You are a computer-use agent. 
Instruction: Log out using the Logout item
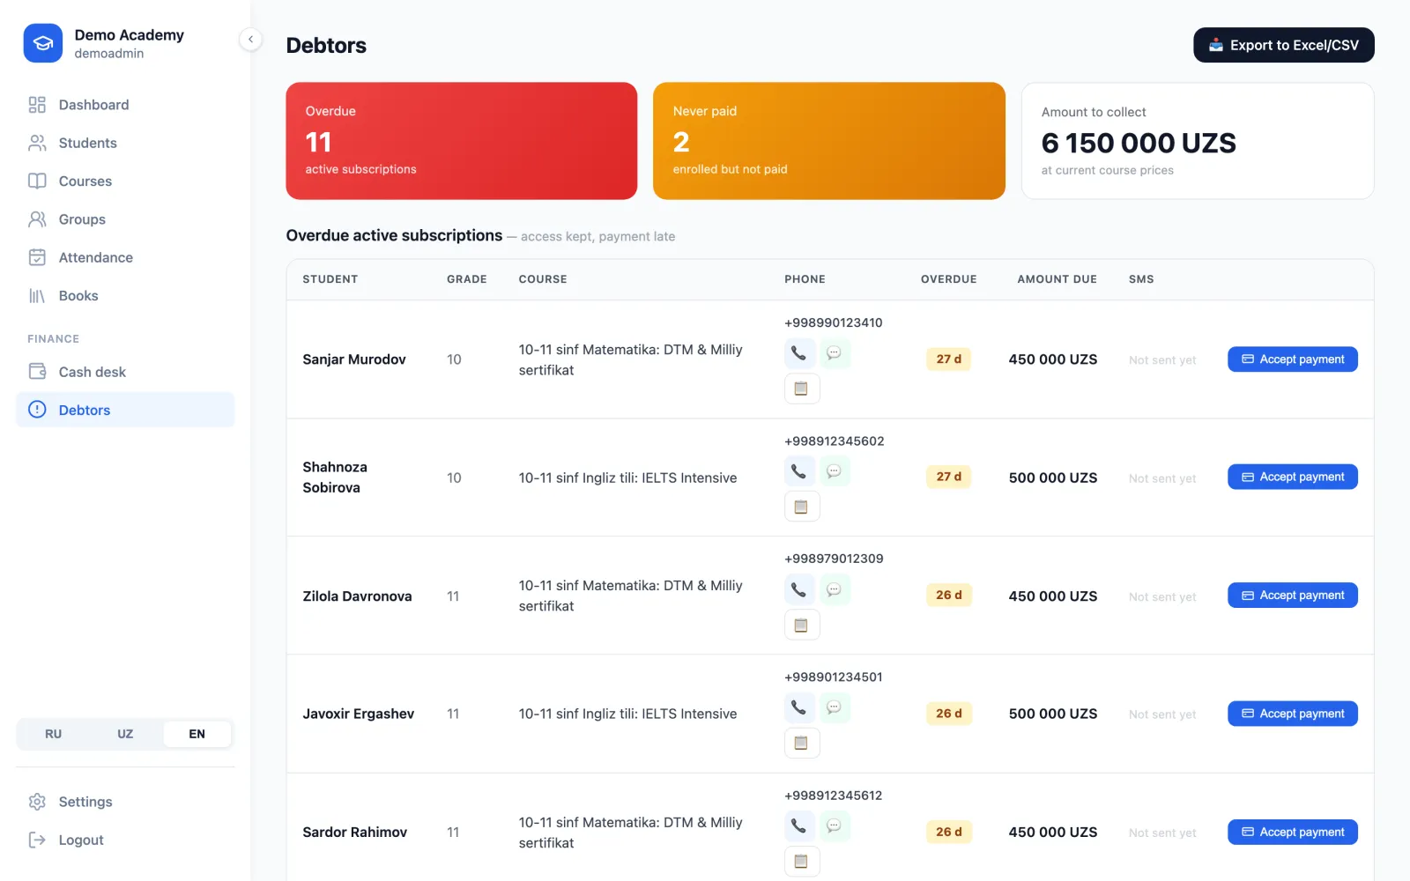click(125, 840)
